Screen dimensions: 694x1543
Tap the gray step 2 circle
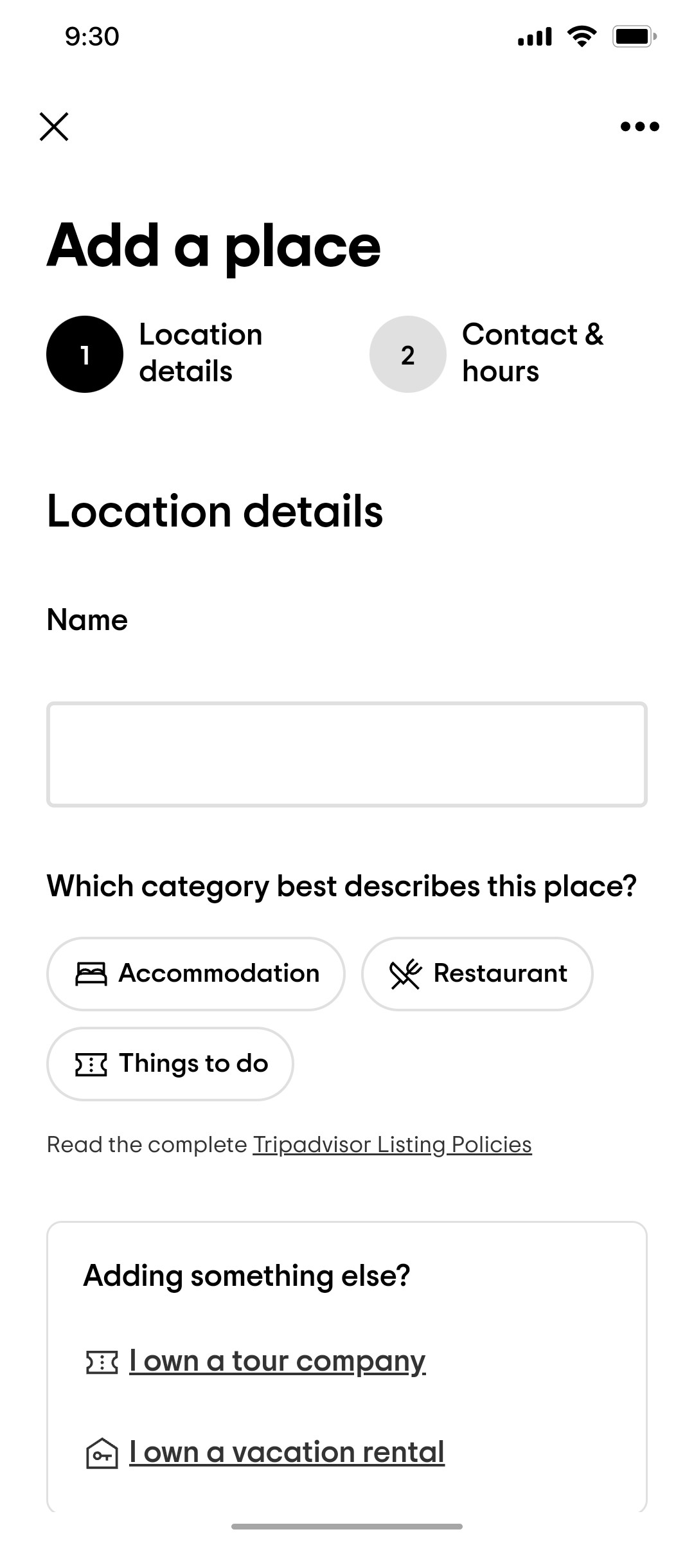[x=407, y=354]
